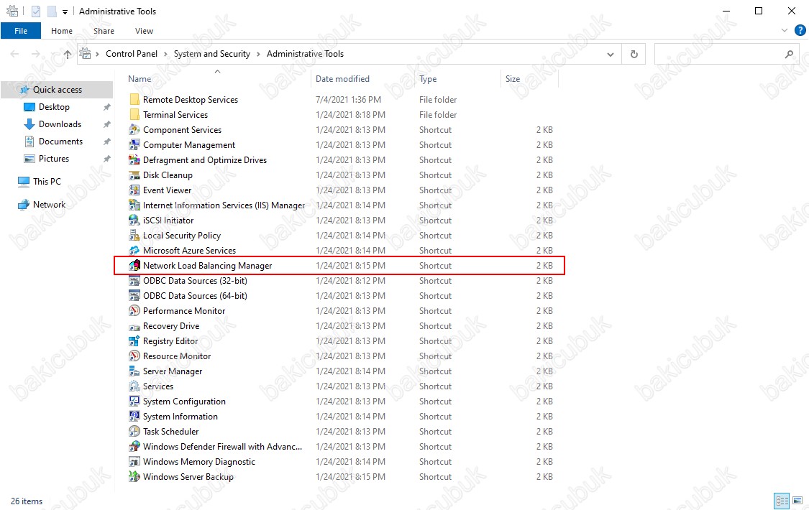Select Quick access in navigation pane
This screenshot has width=809, height=510.
tap(57, 90)
